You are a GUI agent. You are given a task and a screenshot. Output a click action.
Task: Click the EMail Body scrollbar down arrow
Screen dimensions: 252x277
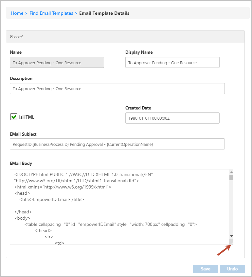click(x=231, y=236)
